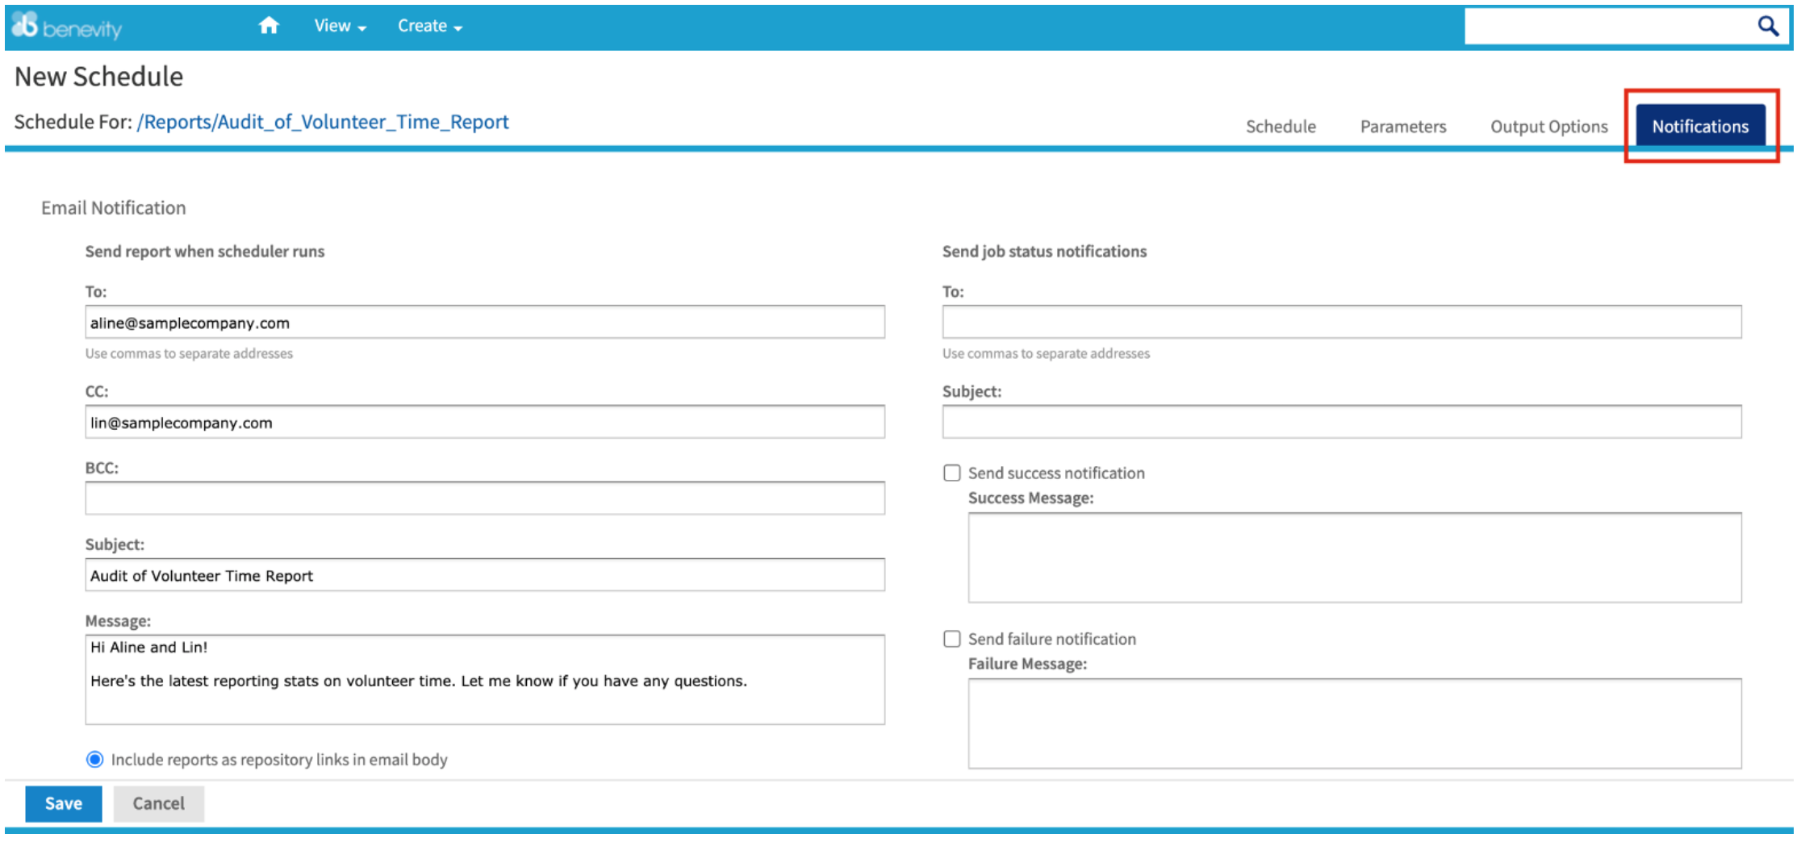Select Include reports as repository links radio
This screenshot has height=842, width=1801.
tap(95, 759)
